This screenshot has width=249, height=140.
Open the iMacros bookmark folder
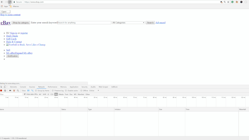coord(14,6)
